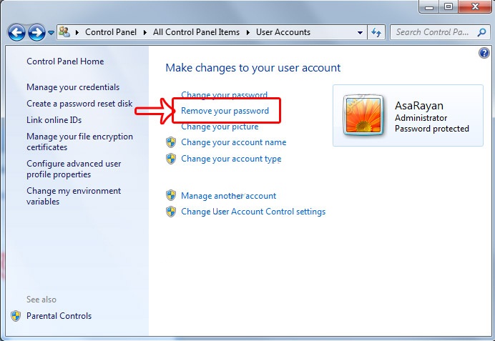Go to Control Panel Home
This screenshot has width=495, height=341.
pyautogui.click(x=65, y=61)
